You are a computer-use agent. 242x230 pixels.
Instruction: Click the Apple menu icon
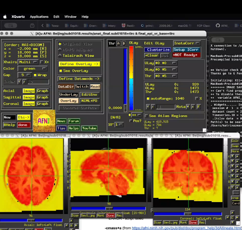pos(5,17)
